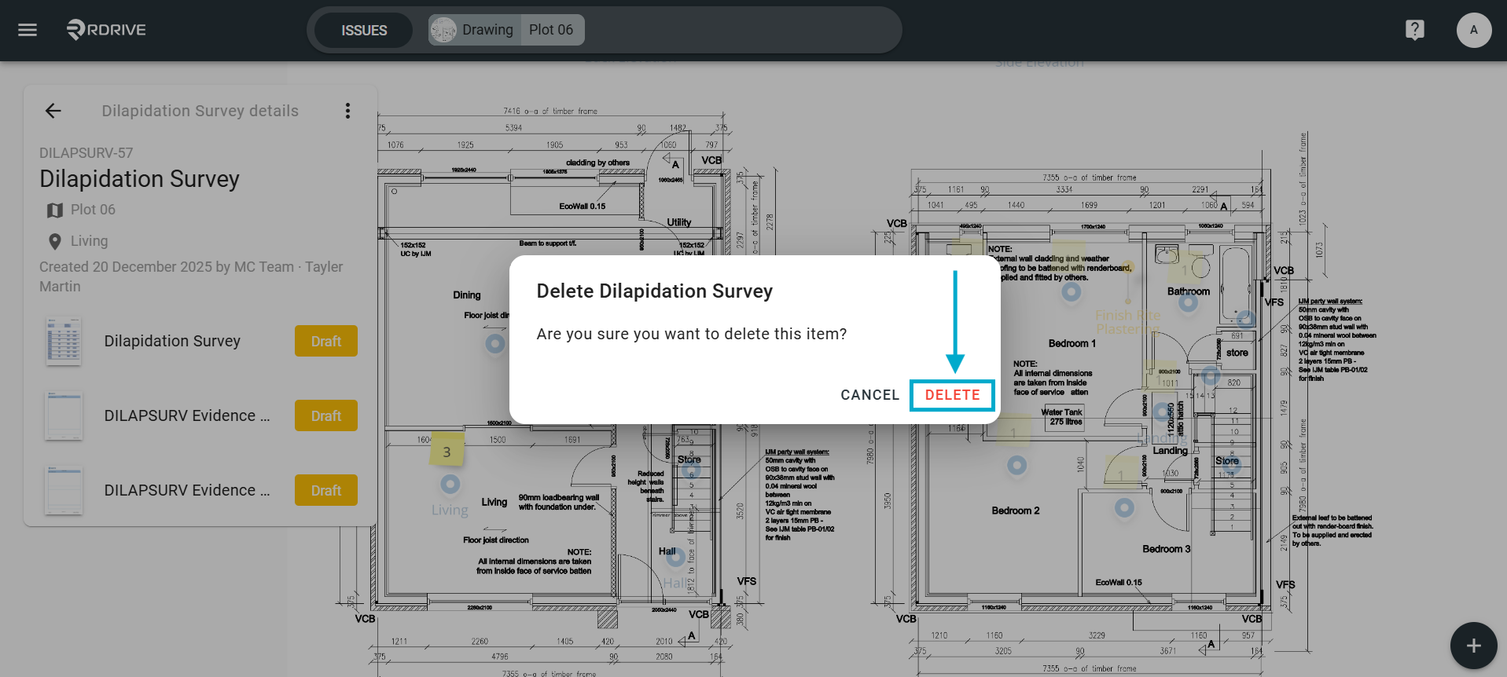The image size is (1507, 677).
Task: Open the hamburger navigation menu
Action: (28, 30)
